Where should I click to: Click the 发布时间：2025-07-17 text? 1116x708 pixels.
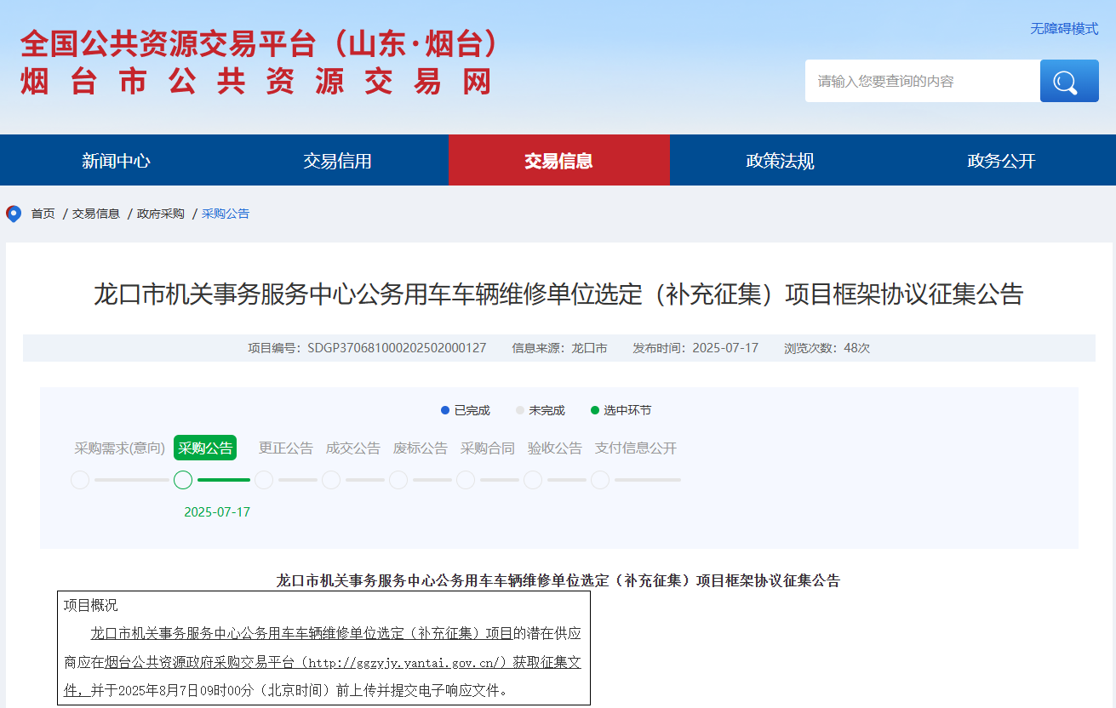pos(695,348)
